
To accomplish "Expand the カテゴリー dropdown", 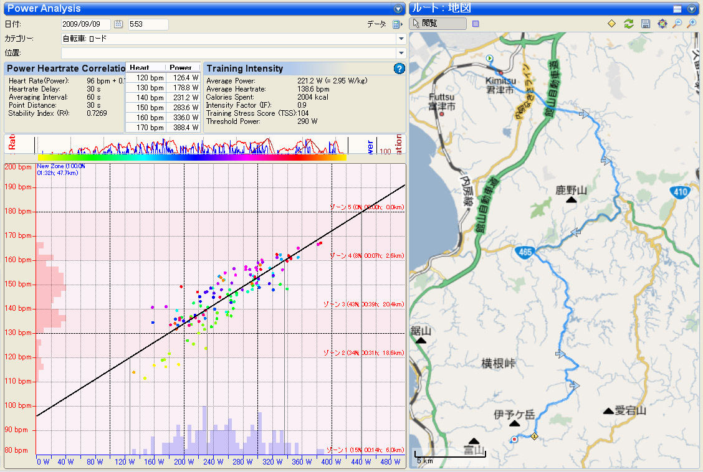I will pyautogui.click(x=401, y=39).
